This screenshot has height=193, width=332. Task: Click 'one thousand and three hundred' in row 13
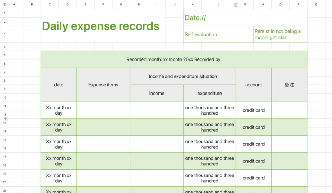coord(210,127)
